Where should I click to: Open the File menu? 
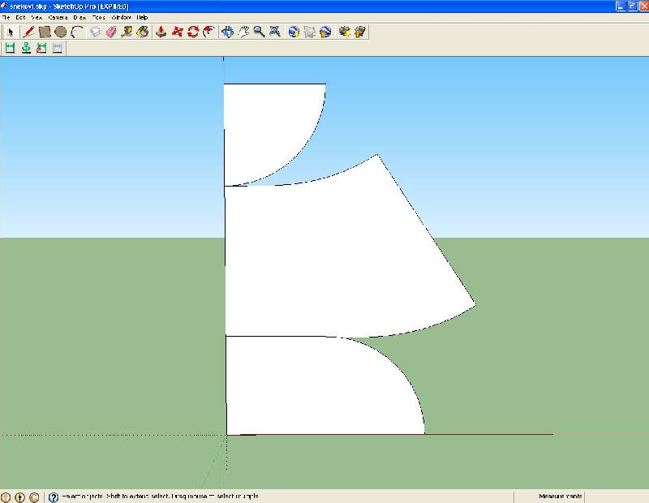point(6,17)
